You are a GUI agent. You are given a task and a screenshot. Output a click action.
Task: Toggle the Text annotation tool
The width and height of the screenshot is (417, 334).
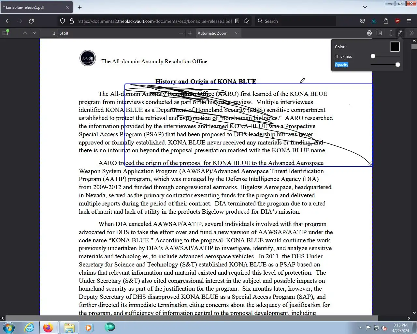(391, 33)
